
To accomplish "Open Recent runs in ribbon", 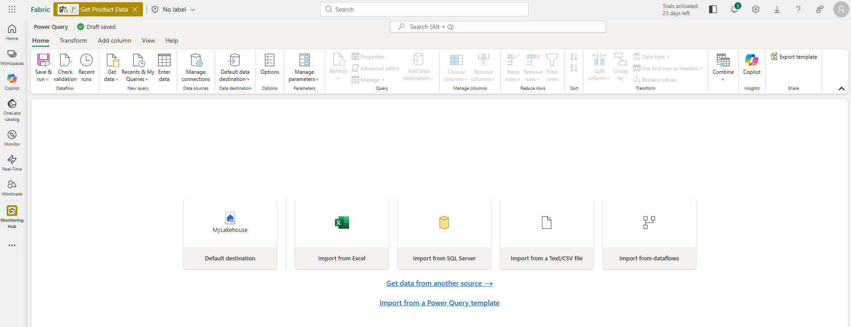I will (86, 68).
